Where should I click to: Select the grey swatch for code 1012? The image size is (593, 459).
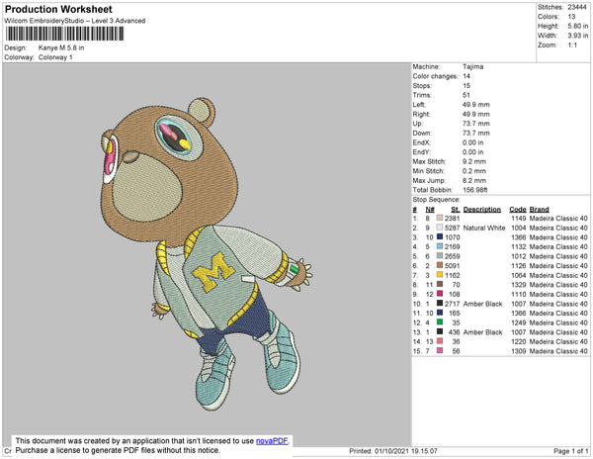440,256
